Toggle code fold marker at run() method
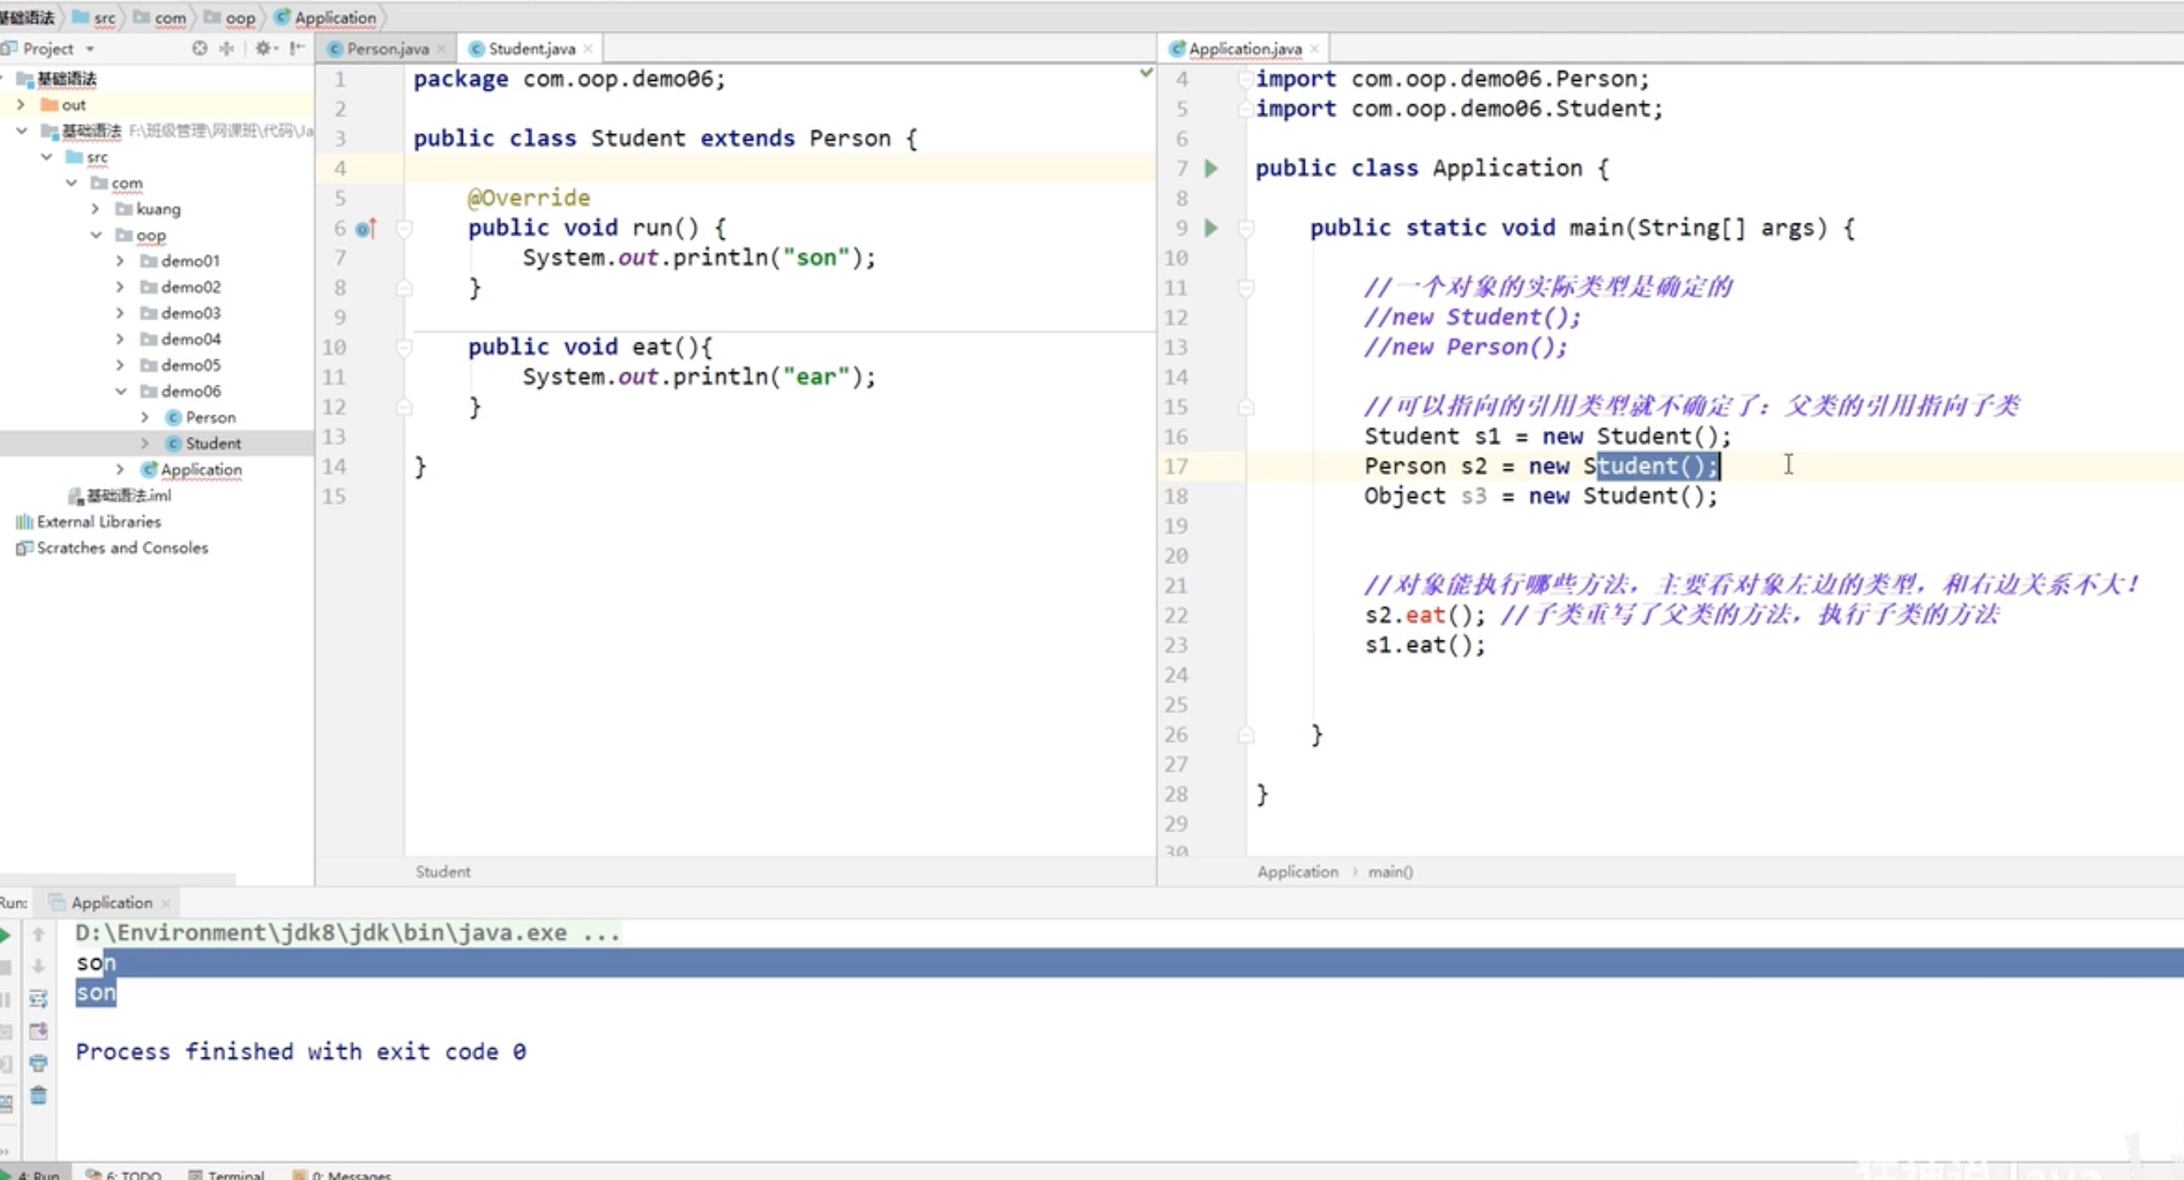2184x1180 pixels. coord(404,228)
